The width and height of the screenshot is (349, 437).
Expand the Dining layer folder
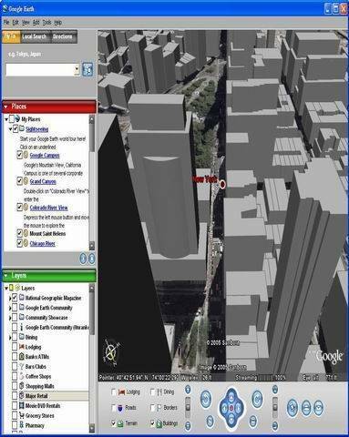pyautogui.click(x=10, y=337)
